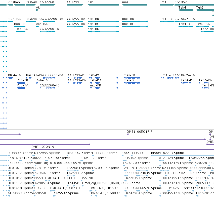
Task: Select the Teh2-RA transcript
Action: coord(202,26)
